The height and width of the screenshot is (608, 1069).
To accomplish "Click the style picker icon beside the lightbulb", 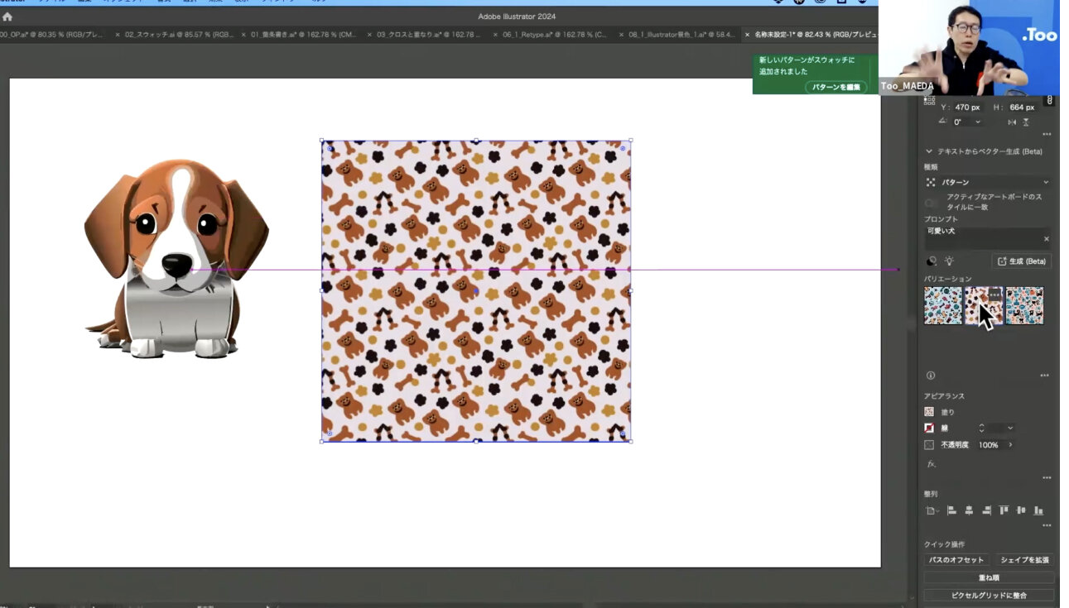I will click(x=931, y=261).
